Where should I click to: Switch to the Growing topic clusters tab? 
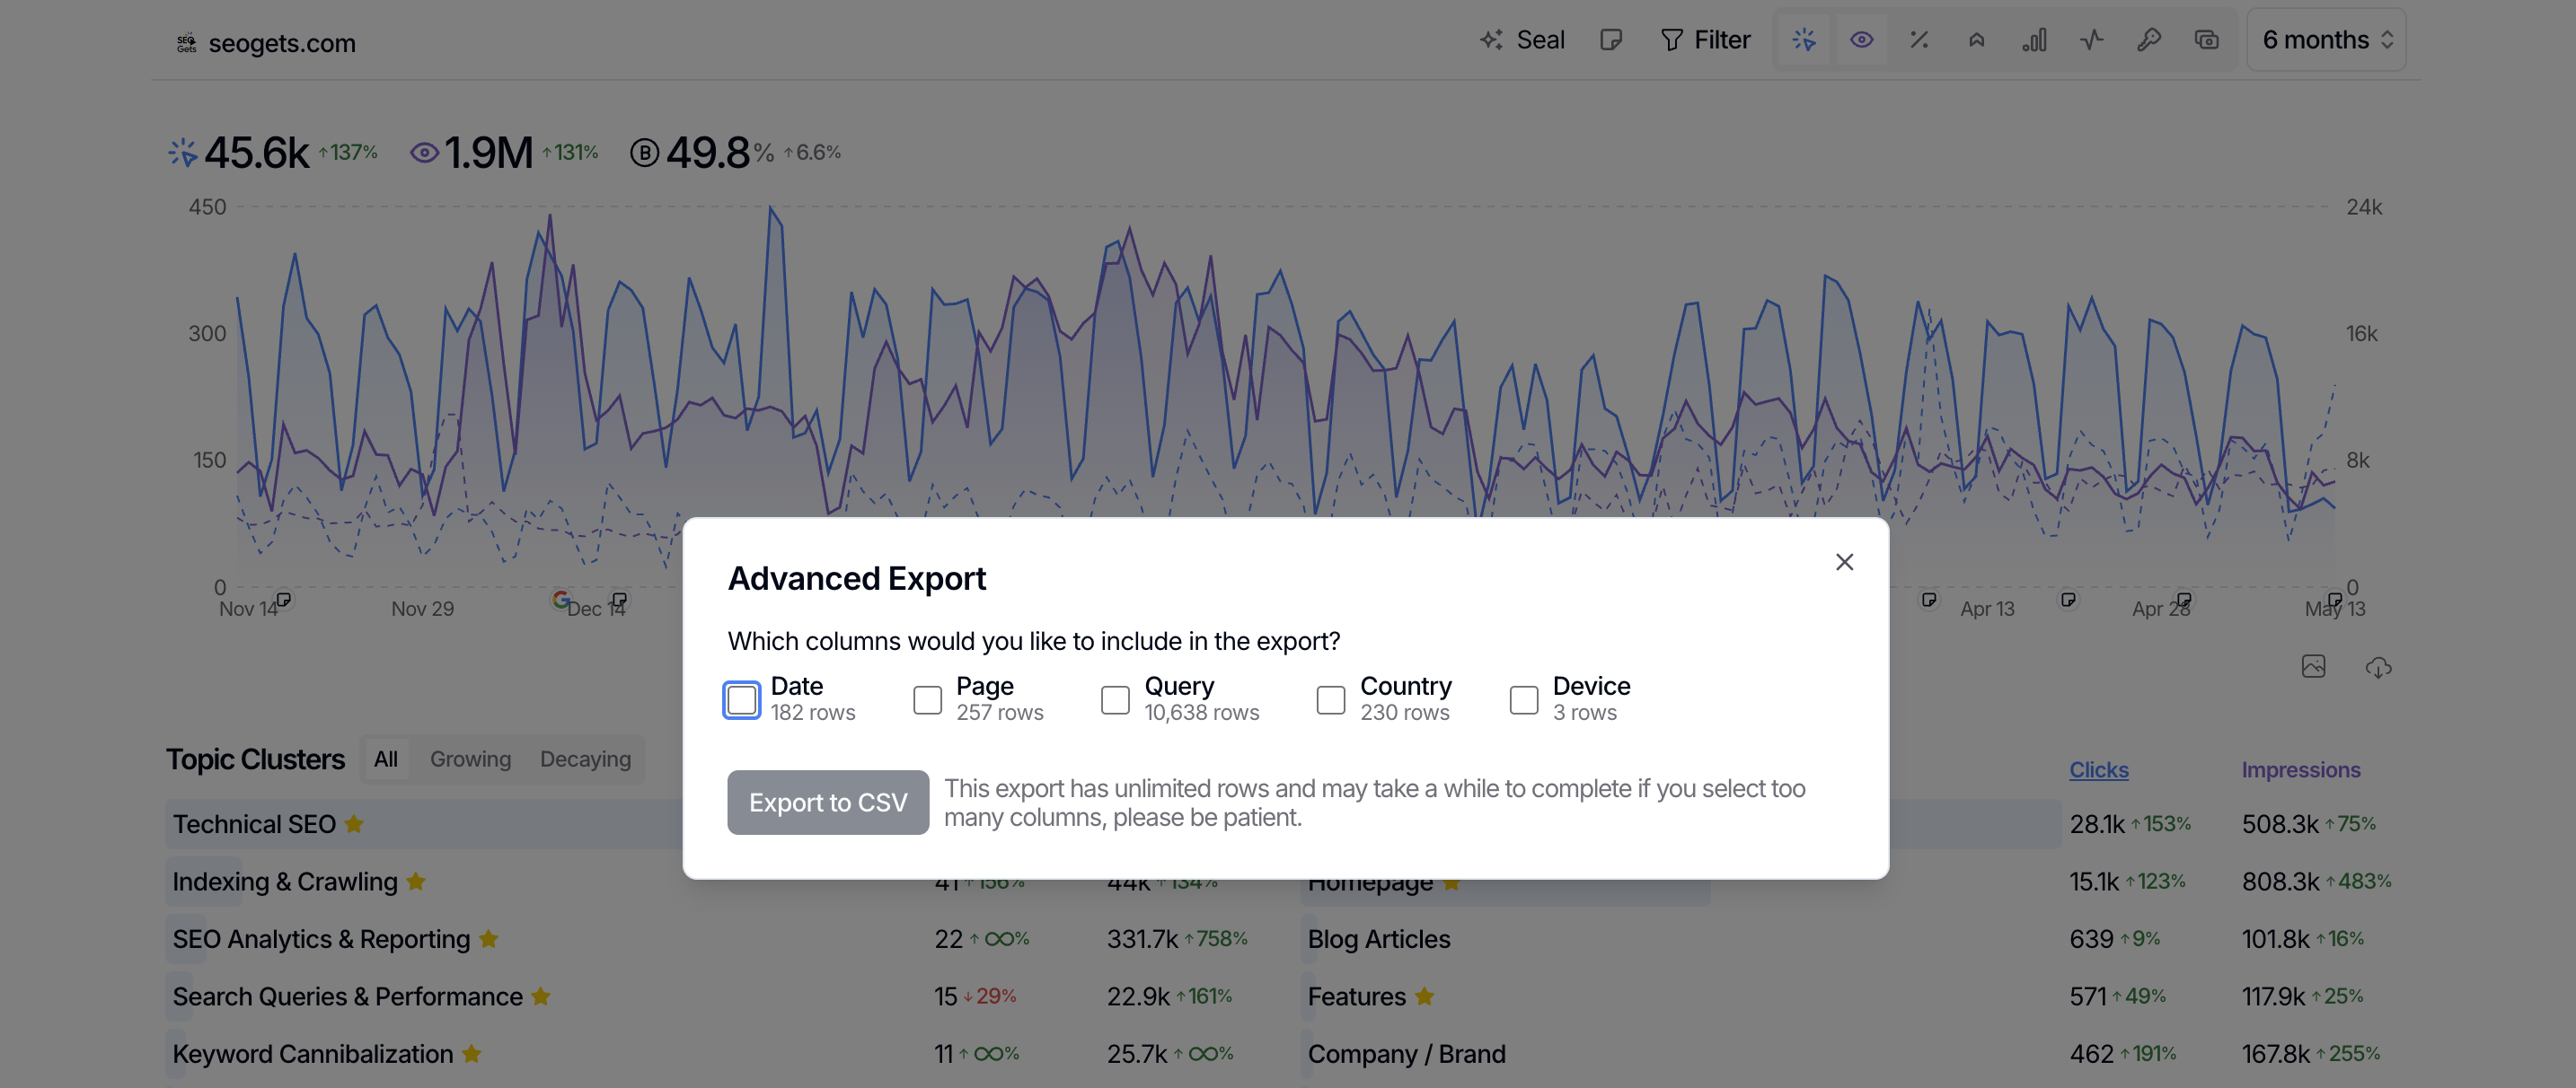click(x=470, y=759)
